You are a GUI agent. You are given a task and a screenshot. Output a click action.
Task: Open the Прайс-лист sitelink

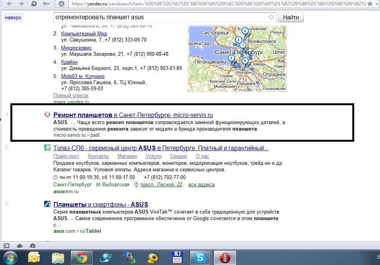point(67,156)
